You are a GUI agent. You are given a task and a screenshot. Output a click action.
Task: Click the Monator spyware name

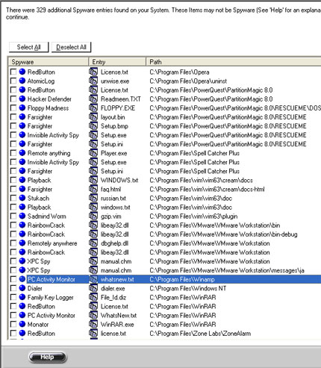[38, 324]
